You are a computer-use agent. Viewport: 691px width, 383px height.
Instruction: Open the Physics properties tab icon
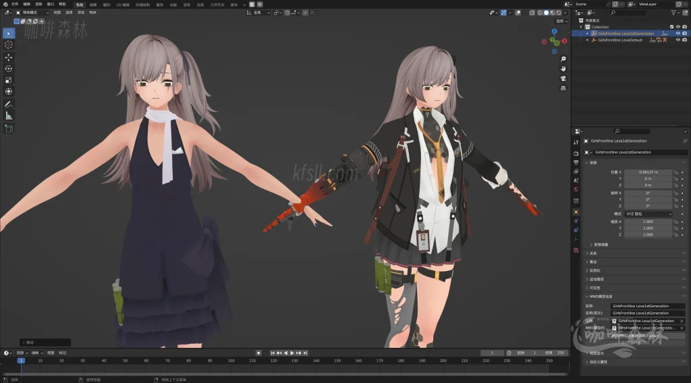576,221
